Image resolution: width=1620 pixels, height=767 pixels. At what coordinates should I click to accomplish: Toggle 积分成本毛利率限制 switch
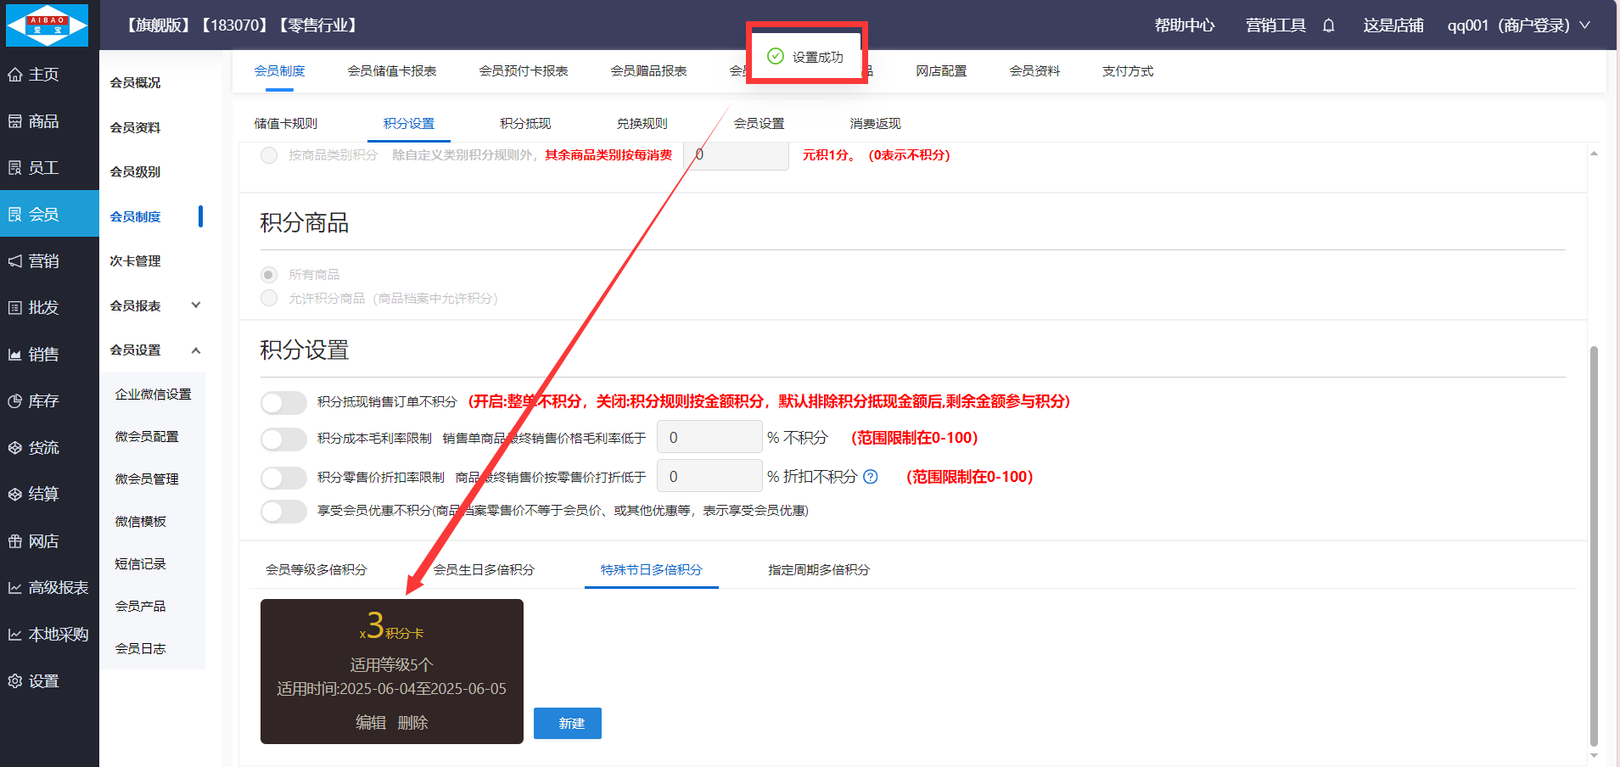pyautogui.click(x=283, y=439)
